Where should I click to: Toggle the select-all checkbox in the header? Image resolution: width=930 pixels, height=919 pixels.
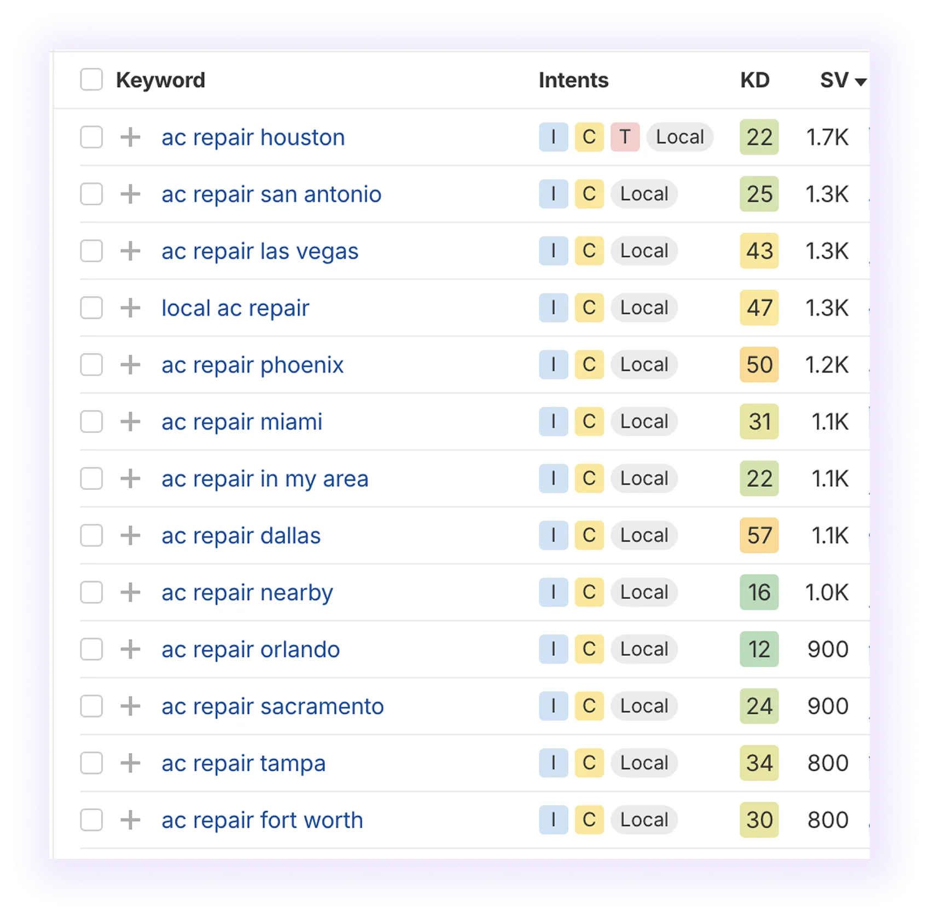[x=91, y=80]
